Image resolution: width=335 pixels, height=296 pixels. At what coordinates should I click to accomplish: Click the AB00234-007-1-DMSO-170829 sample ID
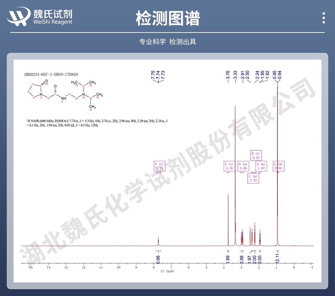click(51, 74)
